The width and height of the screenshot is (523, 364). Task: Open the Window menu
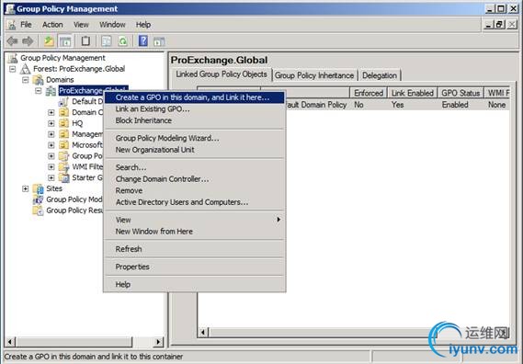112,25
